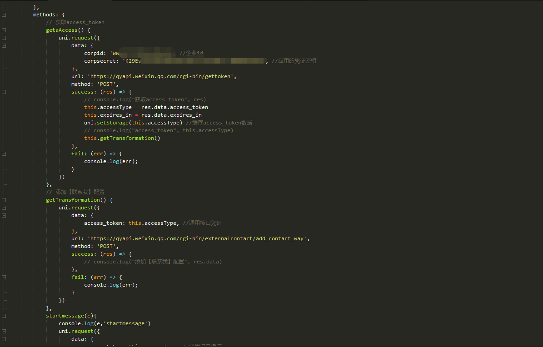
Task: Click 'this.expires_in = res.data.expires_in' line
Action: click(x=143, y=115)
